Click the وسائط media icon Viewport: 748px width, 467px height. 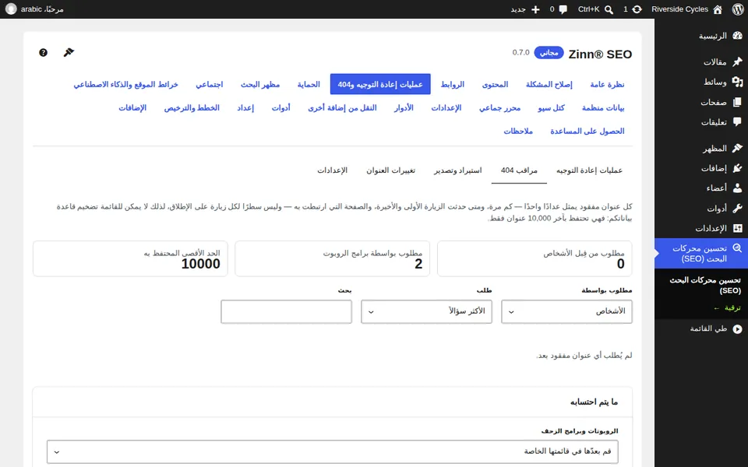[x=738, y=82]
